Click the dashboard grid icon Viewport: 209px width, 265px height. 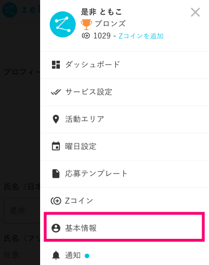(56, 65)
